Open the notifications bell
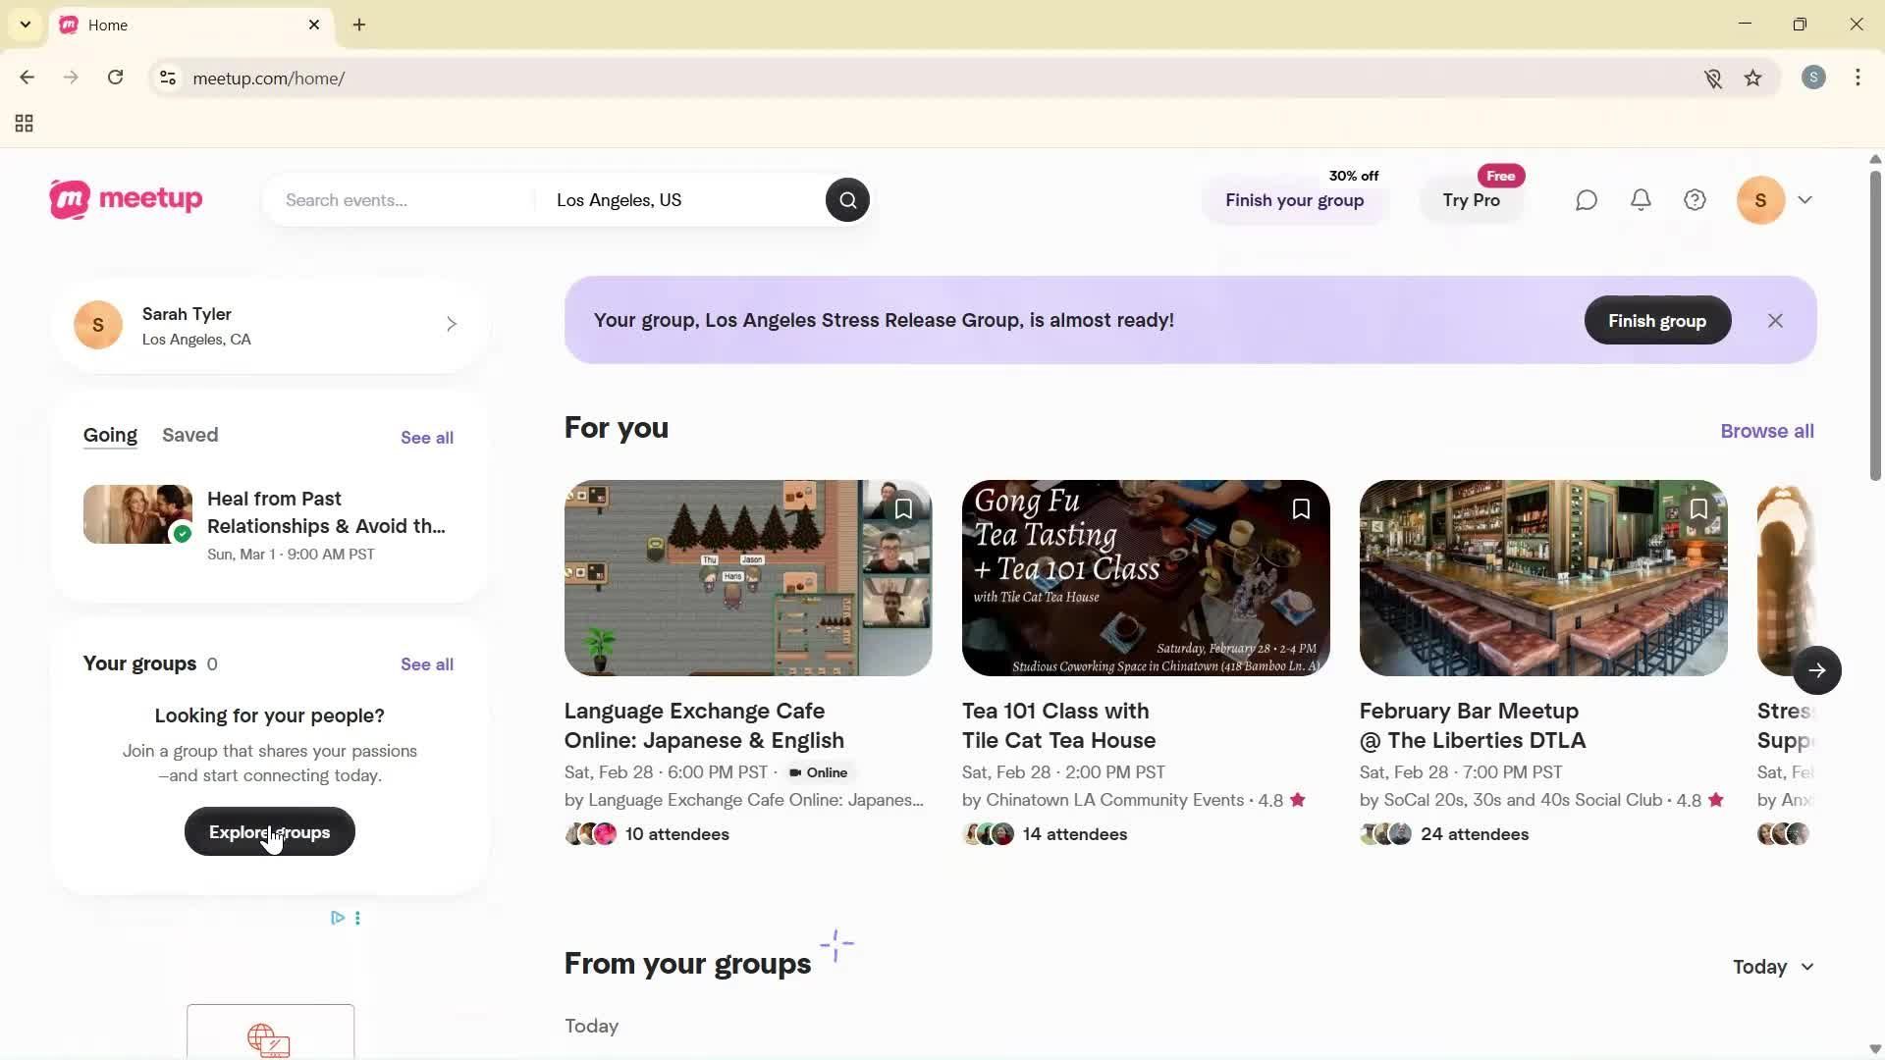 point(1641,200)
